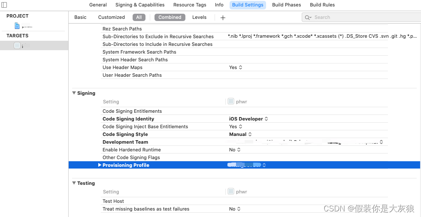Expand the Provisioning Profile row arrow
The height and width of the screenshot is (217, 421).
point(100,165)
